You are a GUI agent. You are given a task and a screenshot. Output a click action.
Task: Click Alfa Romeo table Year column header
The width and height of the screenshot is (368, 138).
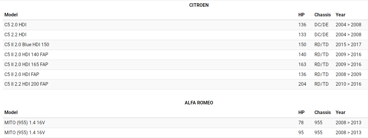[340, 113]
